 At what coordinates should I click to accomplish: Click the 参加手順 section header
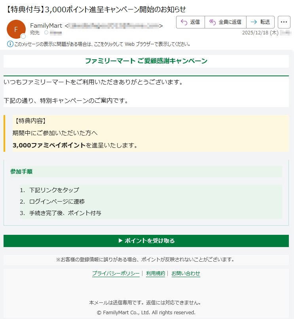point(21,172)
